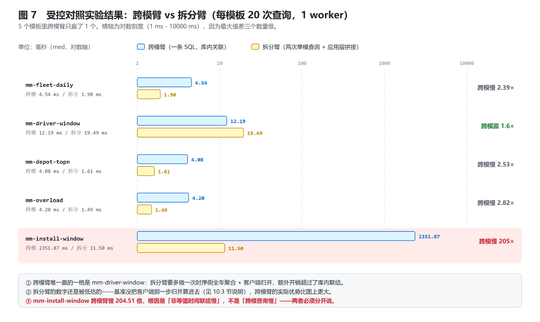The image size is (540, 322).
Task: Click the 跨模慢 2.53× annotation
Action: point(496,165)
